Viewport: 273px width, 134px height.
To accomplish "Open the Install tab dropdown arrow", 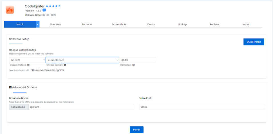I will click(x=38, y=24).
